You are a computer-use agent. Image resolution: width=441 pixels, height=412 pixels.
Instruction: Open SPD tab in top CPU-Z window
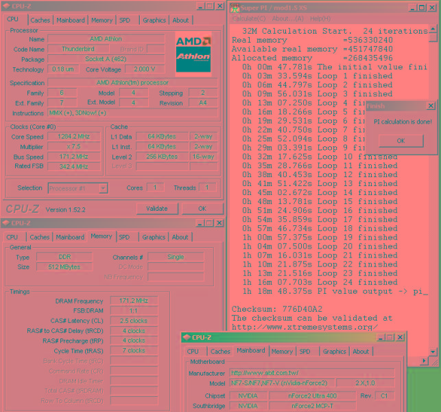[x=125, y=21]
